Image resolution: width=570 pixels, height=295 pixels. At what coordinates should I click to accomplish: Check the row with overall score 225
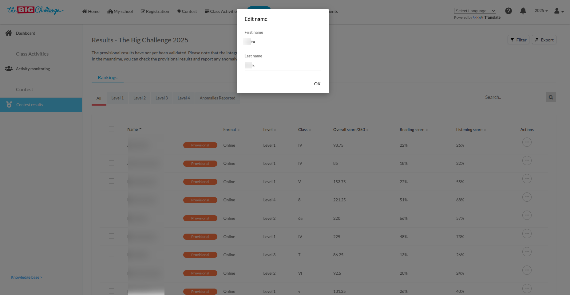pos(111,236)
